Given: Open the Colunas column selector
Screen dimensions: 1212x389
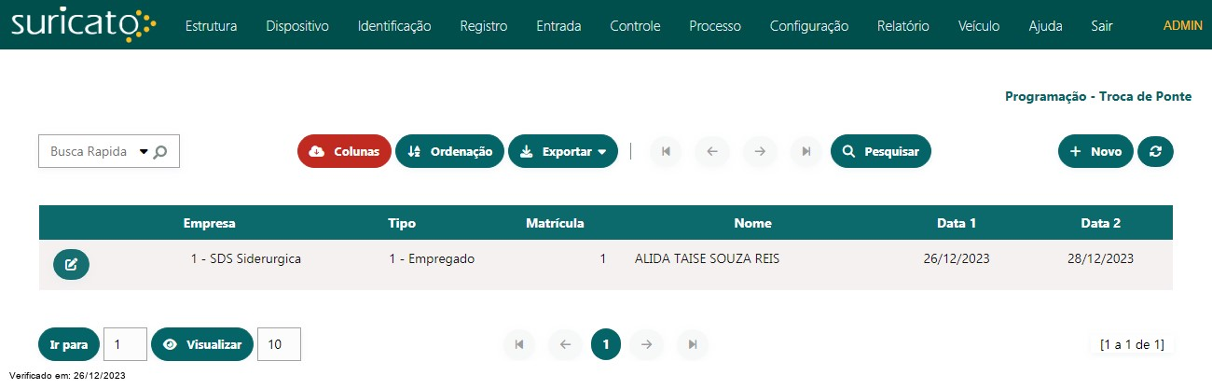Looking at the screenshot, I should pos(344,151).
